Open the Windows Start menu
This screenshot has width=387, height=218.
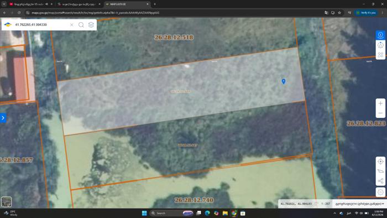pos(144,213)
